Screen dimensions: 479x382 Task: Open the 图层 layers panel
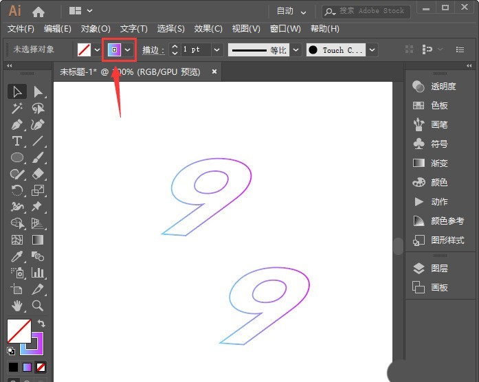point(438,269)
